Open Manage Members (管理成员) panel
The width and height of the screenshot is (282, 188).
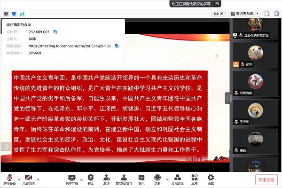pyautogui.click(x=124, y=178)
